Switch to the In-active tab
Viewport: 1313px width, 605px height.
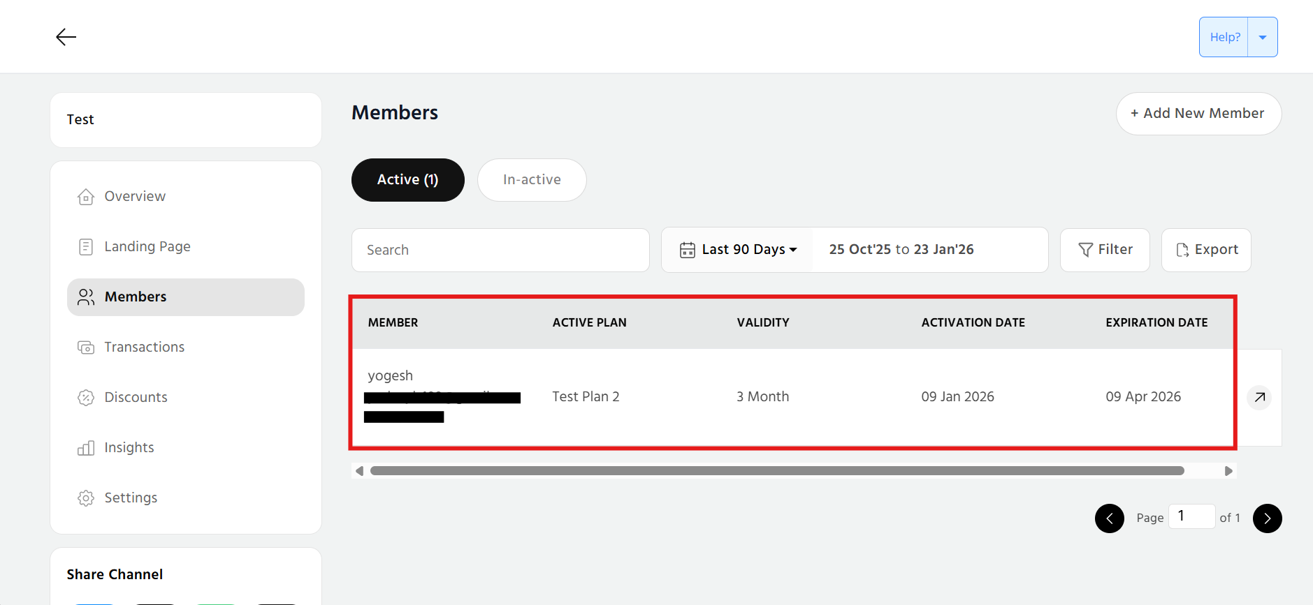pos(532,180)
